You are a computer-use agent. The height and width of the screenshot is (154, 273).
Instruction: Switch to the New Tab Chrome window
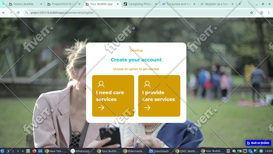[55, 151]
